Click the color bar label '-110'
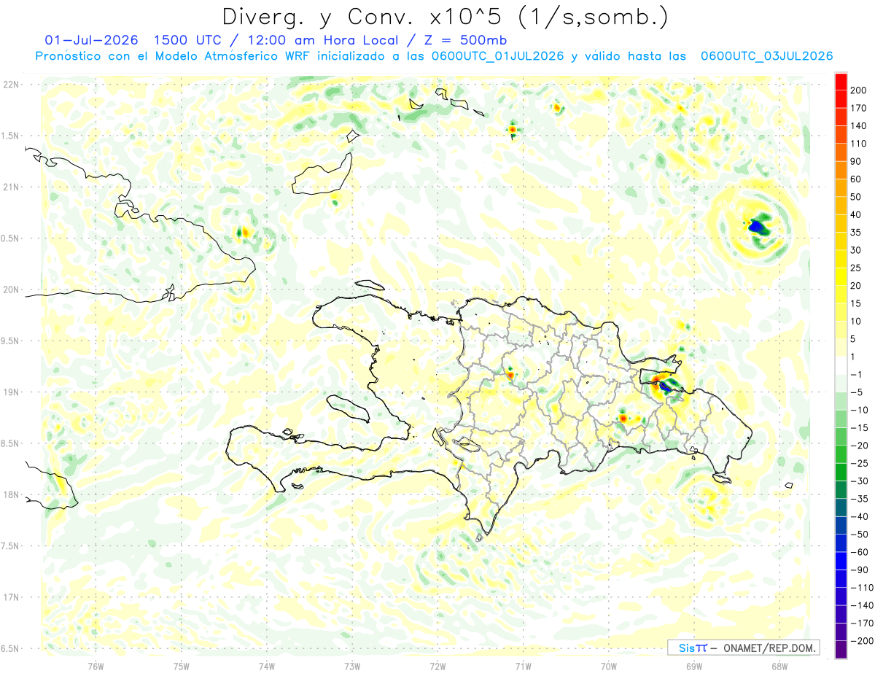The image size is (875, 676). pyautogui.click(x=863, y=588)
